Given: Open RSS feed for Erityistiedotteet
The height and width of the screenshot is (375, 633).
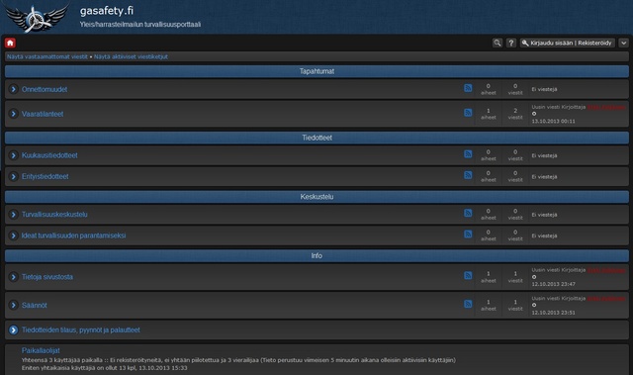Looking at the screenshot, I should (x=468, y=175).
